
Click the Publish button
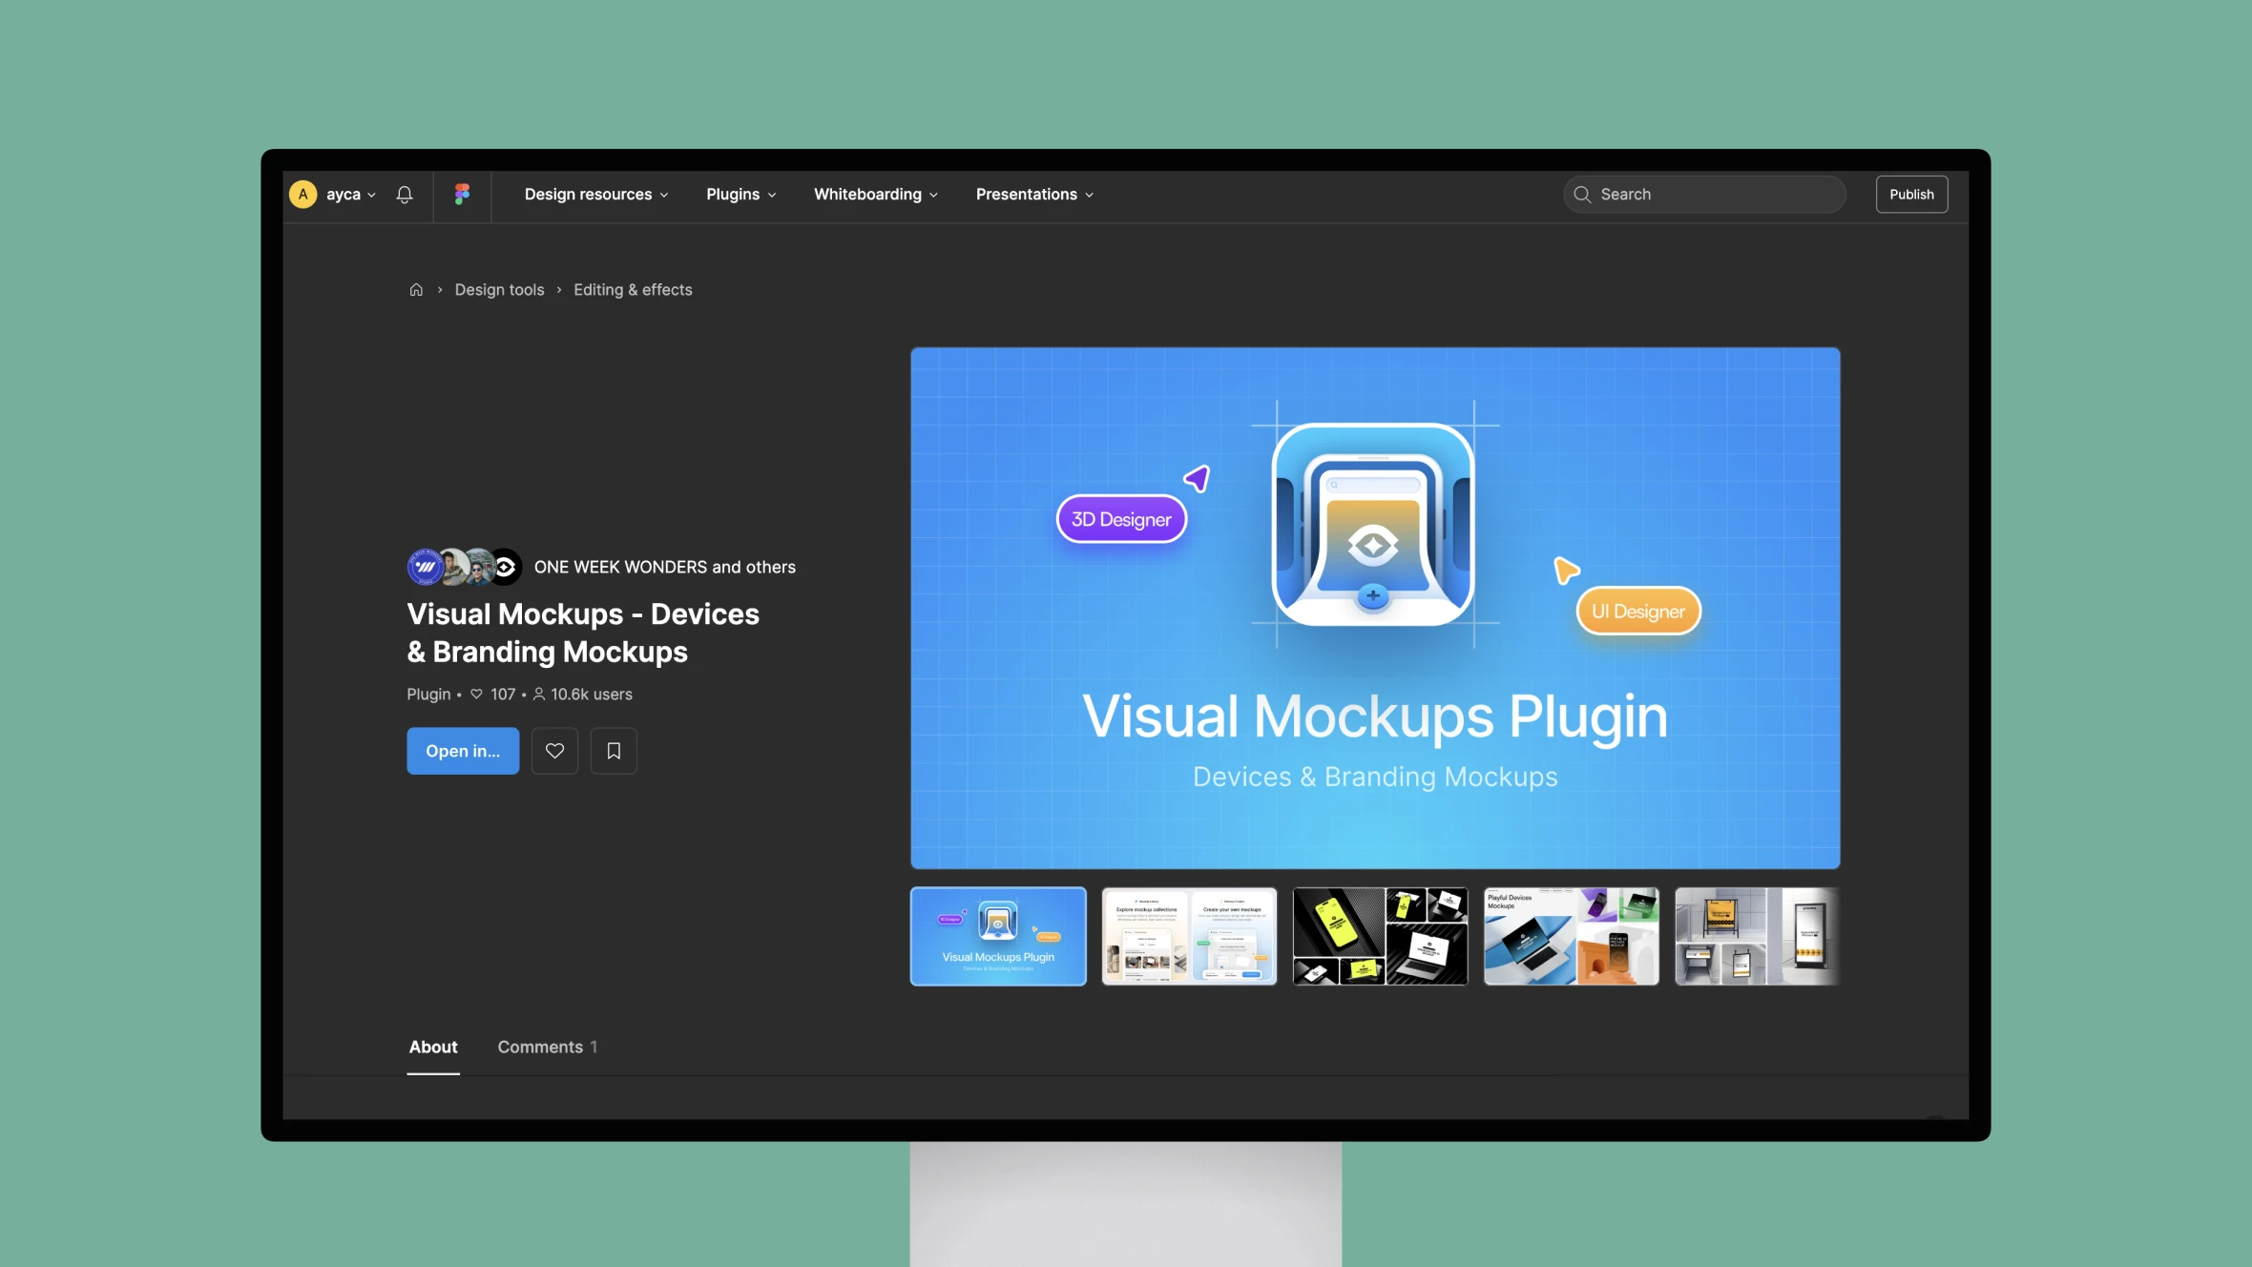[x=1911, y=194]
